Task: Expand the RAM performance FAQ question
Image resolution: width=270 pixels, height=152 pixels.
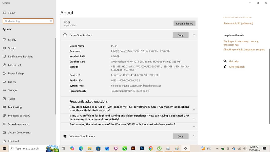Action: click(194, 109)
